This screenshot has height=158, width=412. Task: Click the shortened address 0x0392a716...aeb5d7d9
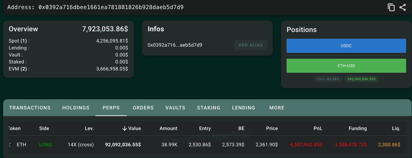(x=175, y=45)
